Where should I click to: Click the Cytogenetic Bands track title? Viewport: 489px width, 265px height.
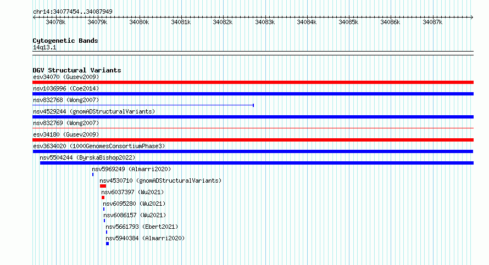click(x=65, y=41)
